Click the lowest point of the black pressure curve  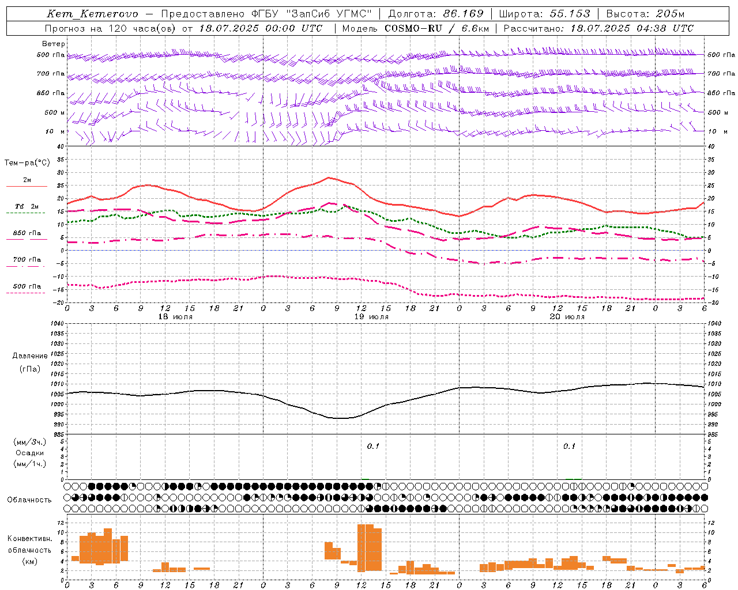[x=341, y=418]
